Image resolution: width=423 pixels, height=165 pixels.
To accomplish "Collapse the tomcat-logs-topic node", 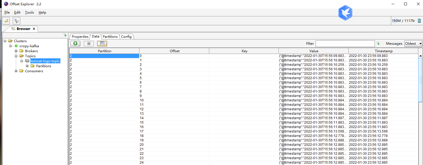I will coord(22,61).
